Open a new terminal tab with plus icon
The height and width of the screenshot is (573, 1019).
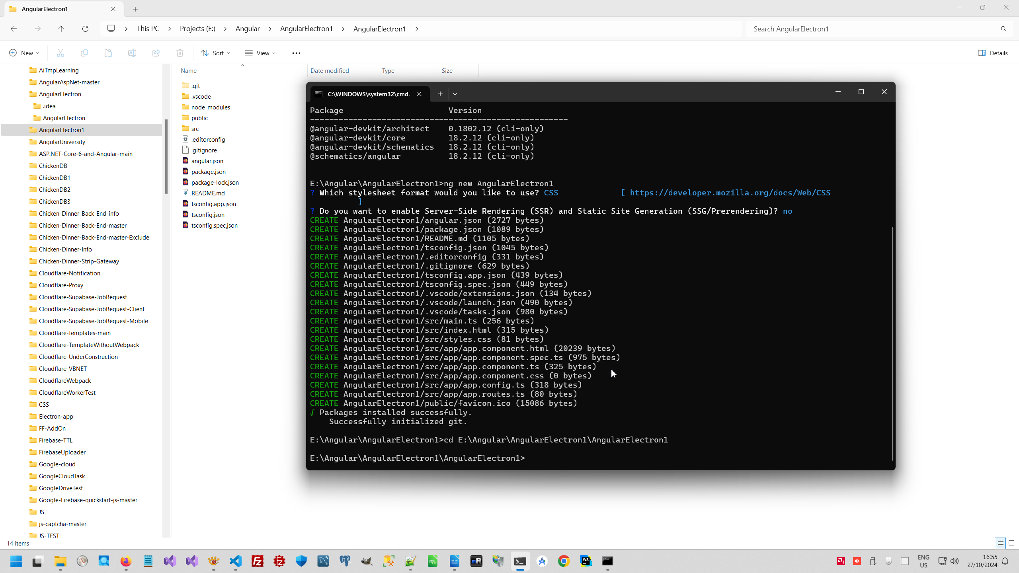click(x=440, y=94)
